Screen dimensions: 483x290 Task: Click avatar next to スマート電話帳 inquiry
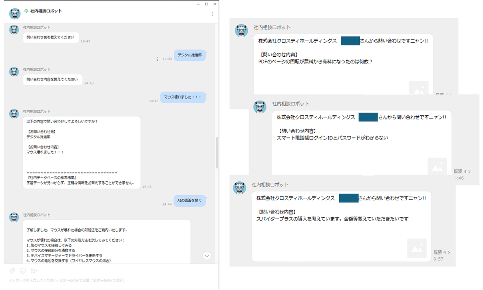pyautogui.click(x=260, y=107)
